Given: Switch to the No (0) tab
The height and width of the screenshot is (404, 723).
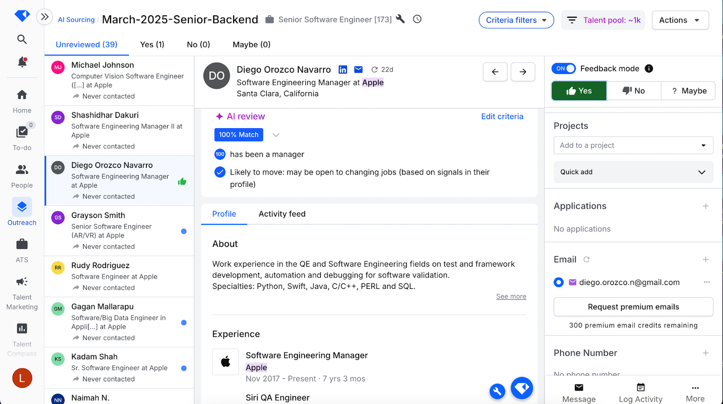Looking at the screenshot, I should 198,45.
